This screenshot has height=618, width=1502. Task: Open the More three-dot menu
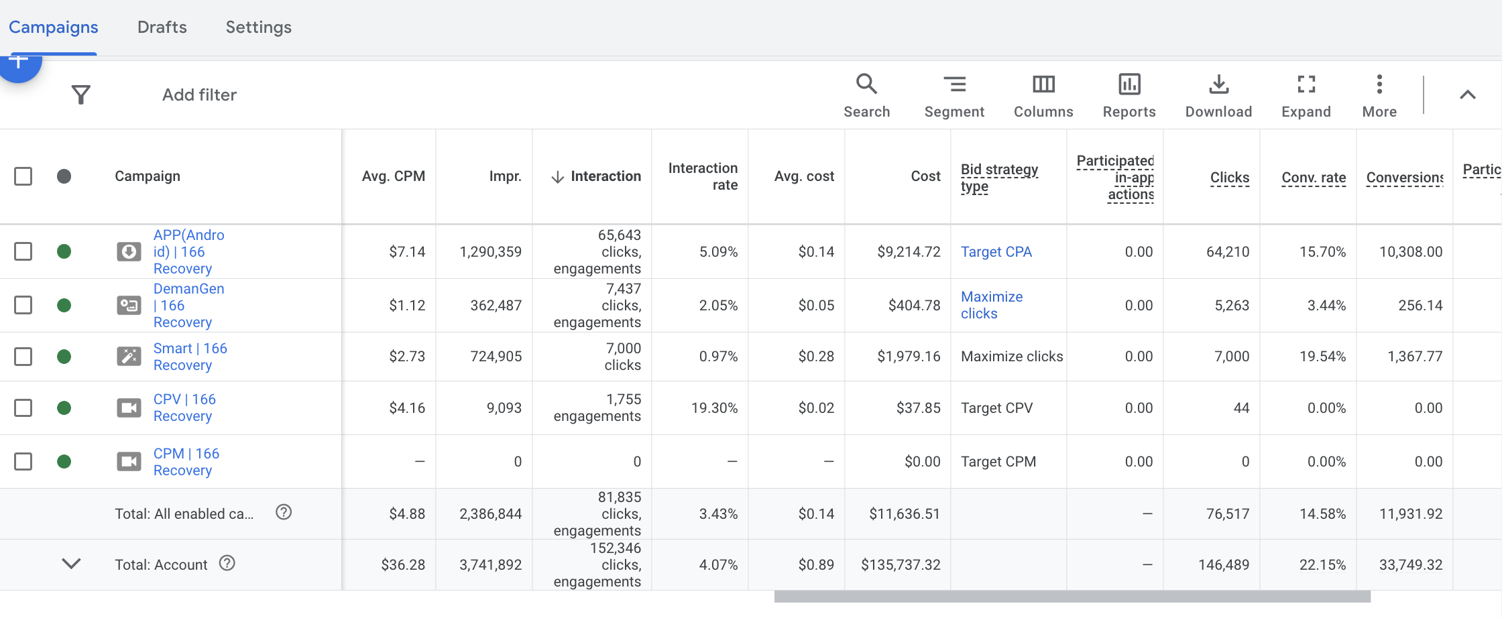[1379, 84]
